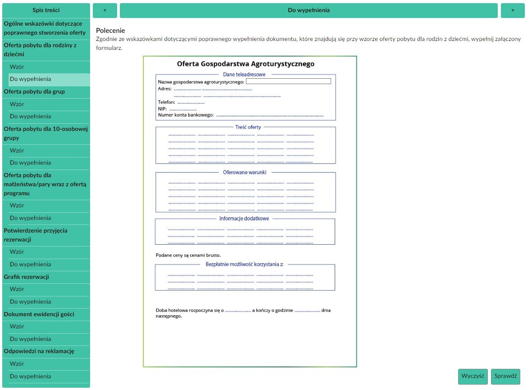
Task: Click the next page arrow button
Action: (x=512, y=10)
